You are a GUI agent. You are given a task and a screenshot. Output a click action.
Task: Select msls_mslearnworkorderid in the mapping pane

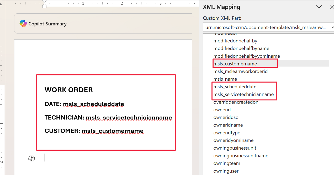241,71
